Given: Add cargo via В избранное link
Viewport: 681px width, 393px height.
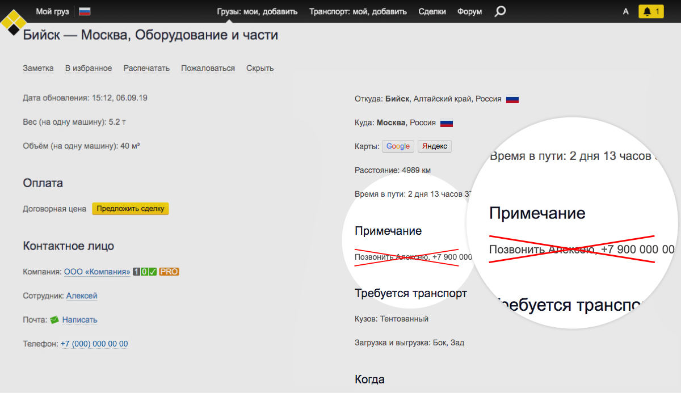Looking at the screenshot, I should coord(89,68).
